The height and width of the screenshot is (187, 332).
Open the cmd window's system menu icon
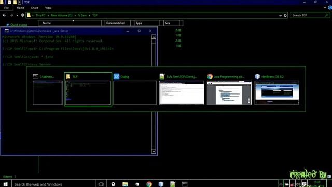[7, 31]
